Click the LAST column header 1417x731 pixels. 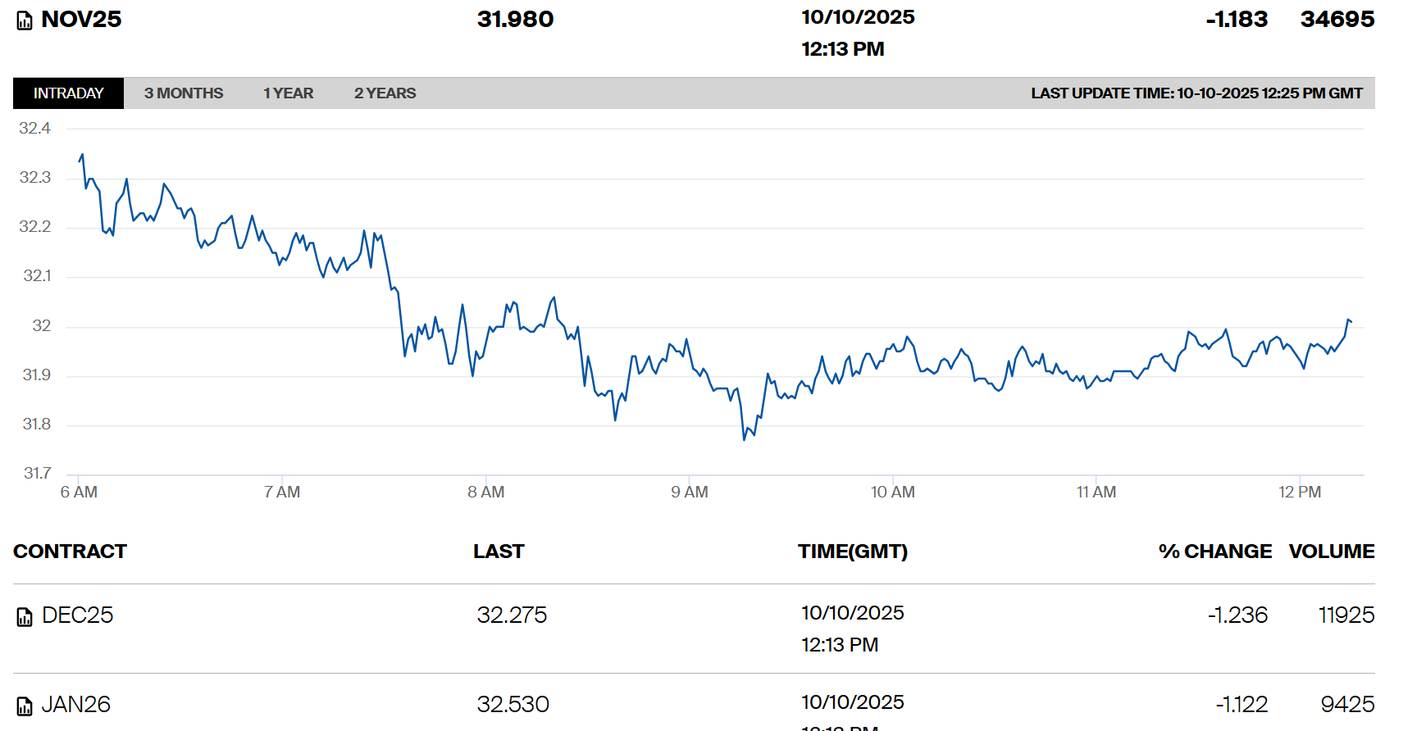pos(499,552)
